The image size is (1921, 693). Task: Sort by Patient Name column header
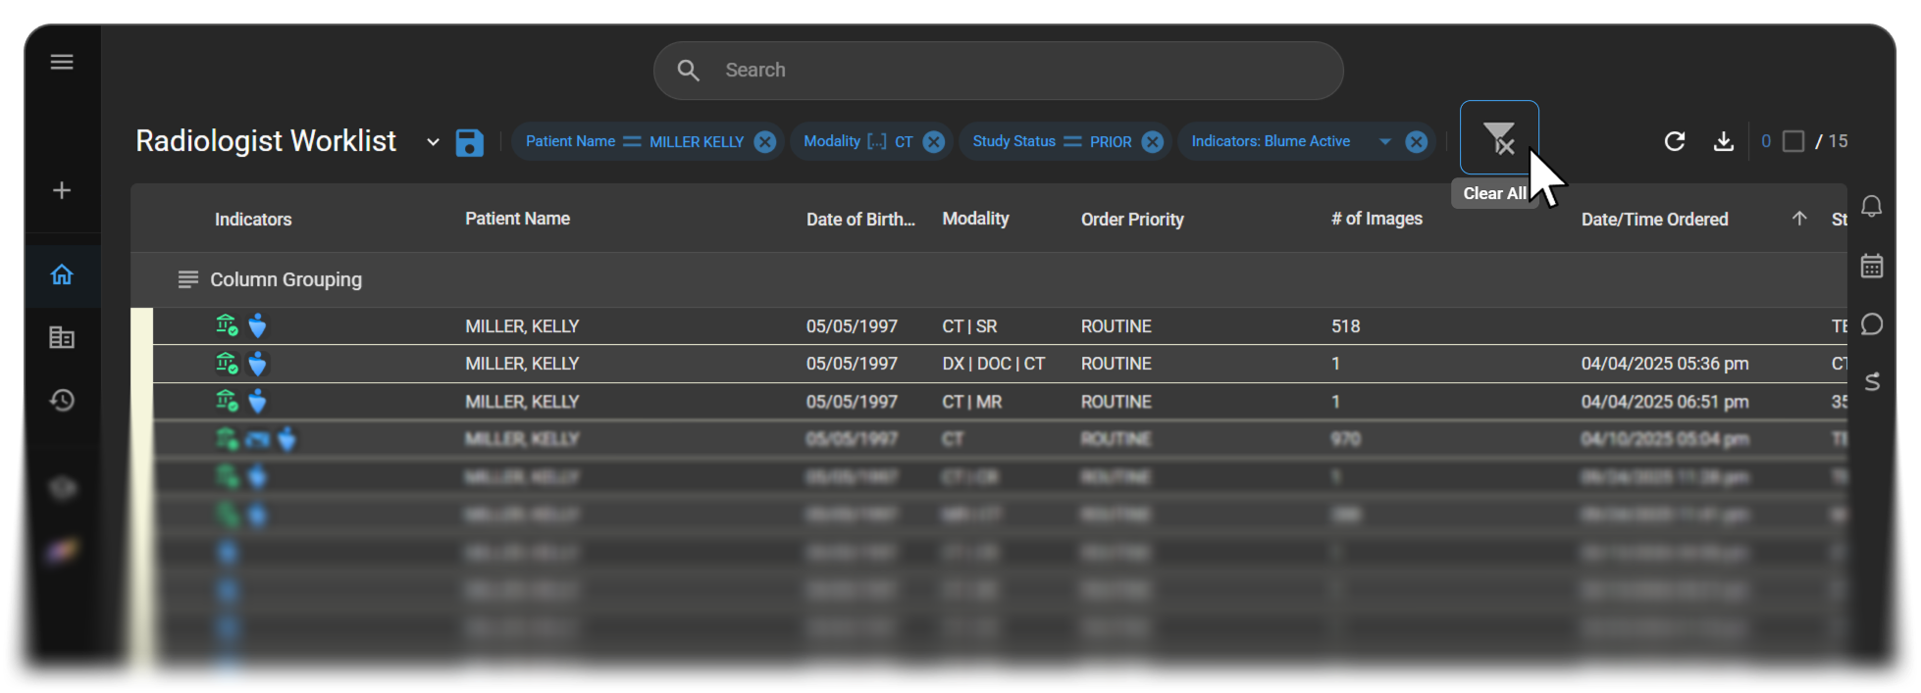coord(517,219)
